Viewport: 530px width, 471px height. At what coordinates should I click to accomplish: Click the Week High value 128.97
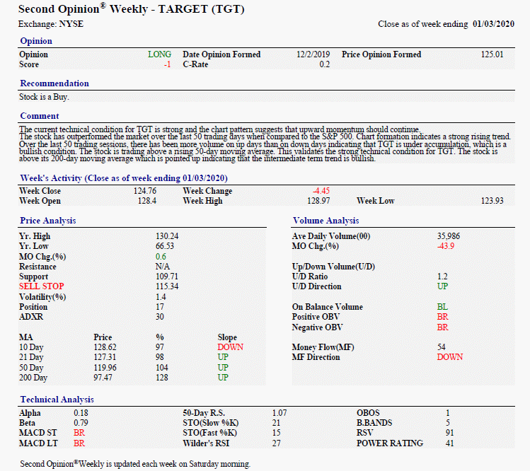coord(318,201)
